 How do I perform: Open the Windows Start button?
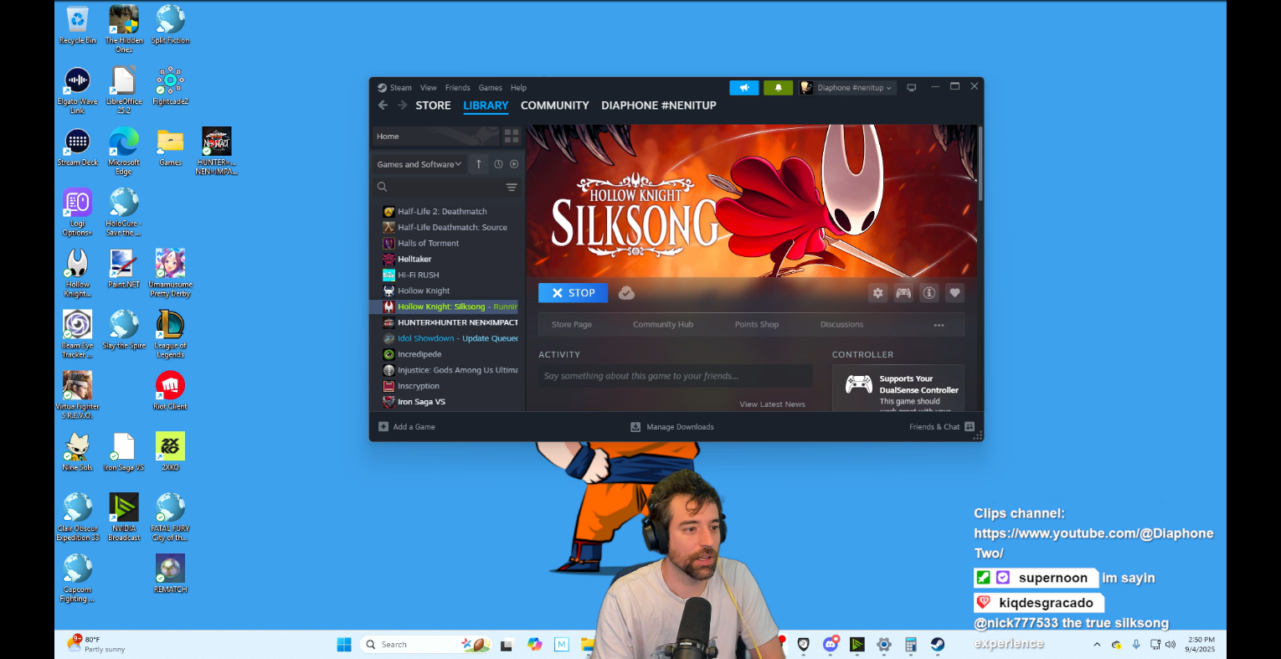[x=344, y=644]
